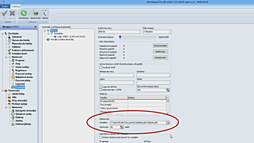The width and height of the screenshot is (254, 143).
Task: Switch to the Definice tab
Action: (x=16, y=6)
